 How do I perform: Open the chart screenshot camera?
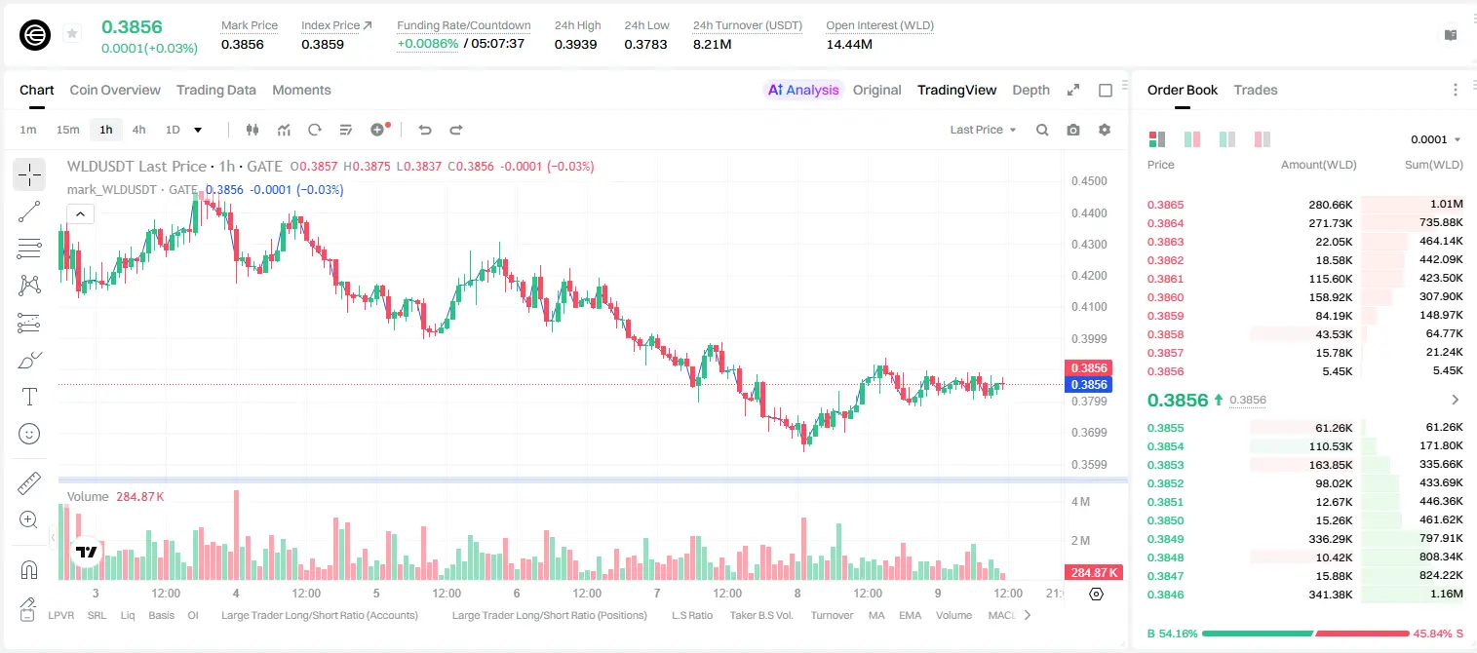[1073, 130]
